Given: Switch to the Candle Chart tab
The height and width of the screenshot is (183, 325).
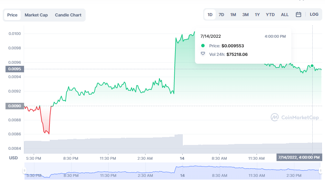Looking at the screenshot, I should 68,15.
